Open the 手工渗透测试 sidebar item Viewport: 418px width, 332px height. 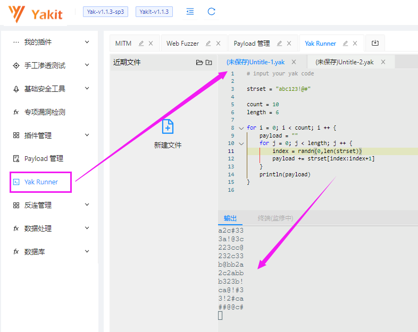pyautogui.click(x=45, y=65)
